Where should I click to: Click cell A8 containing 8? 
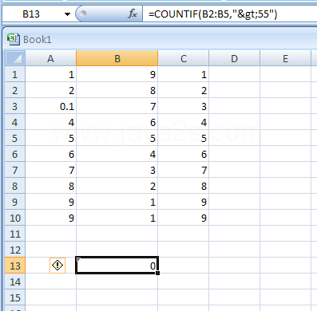pos(50,186)
